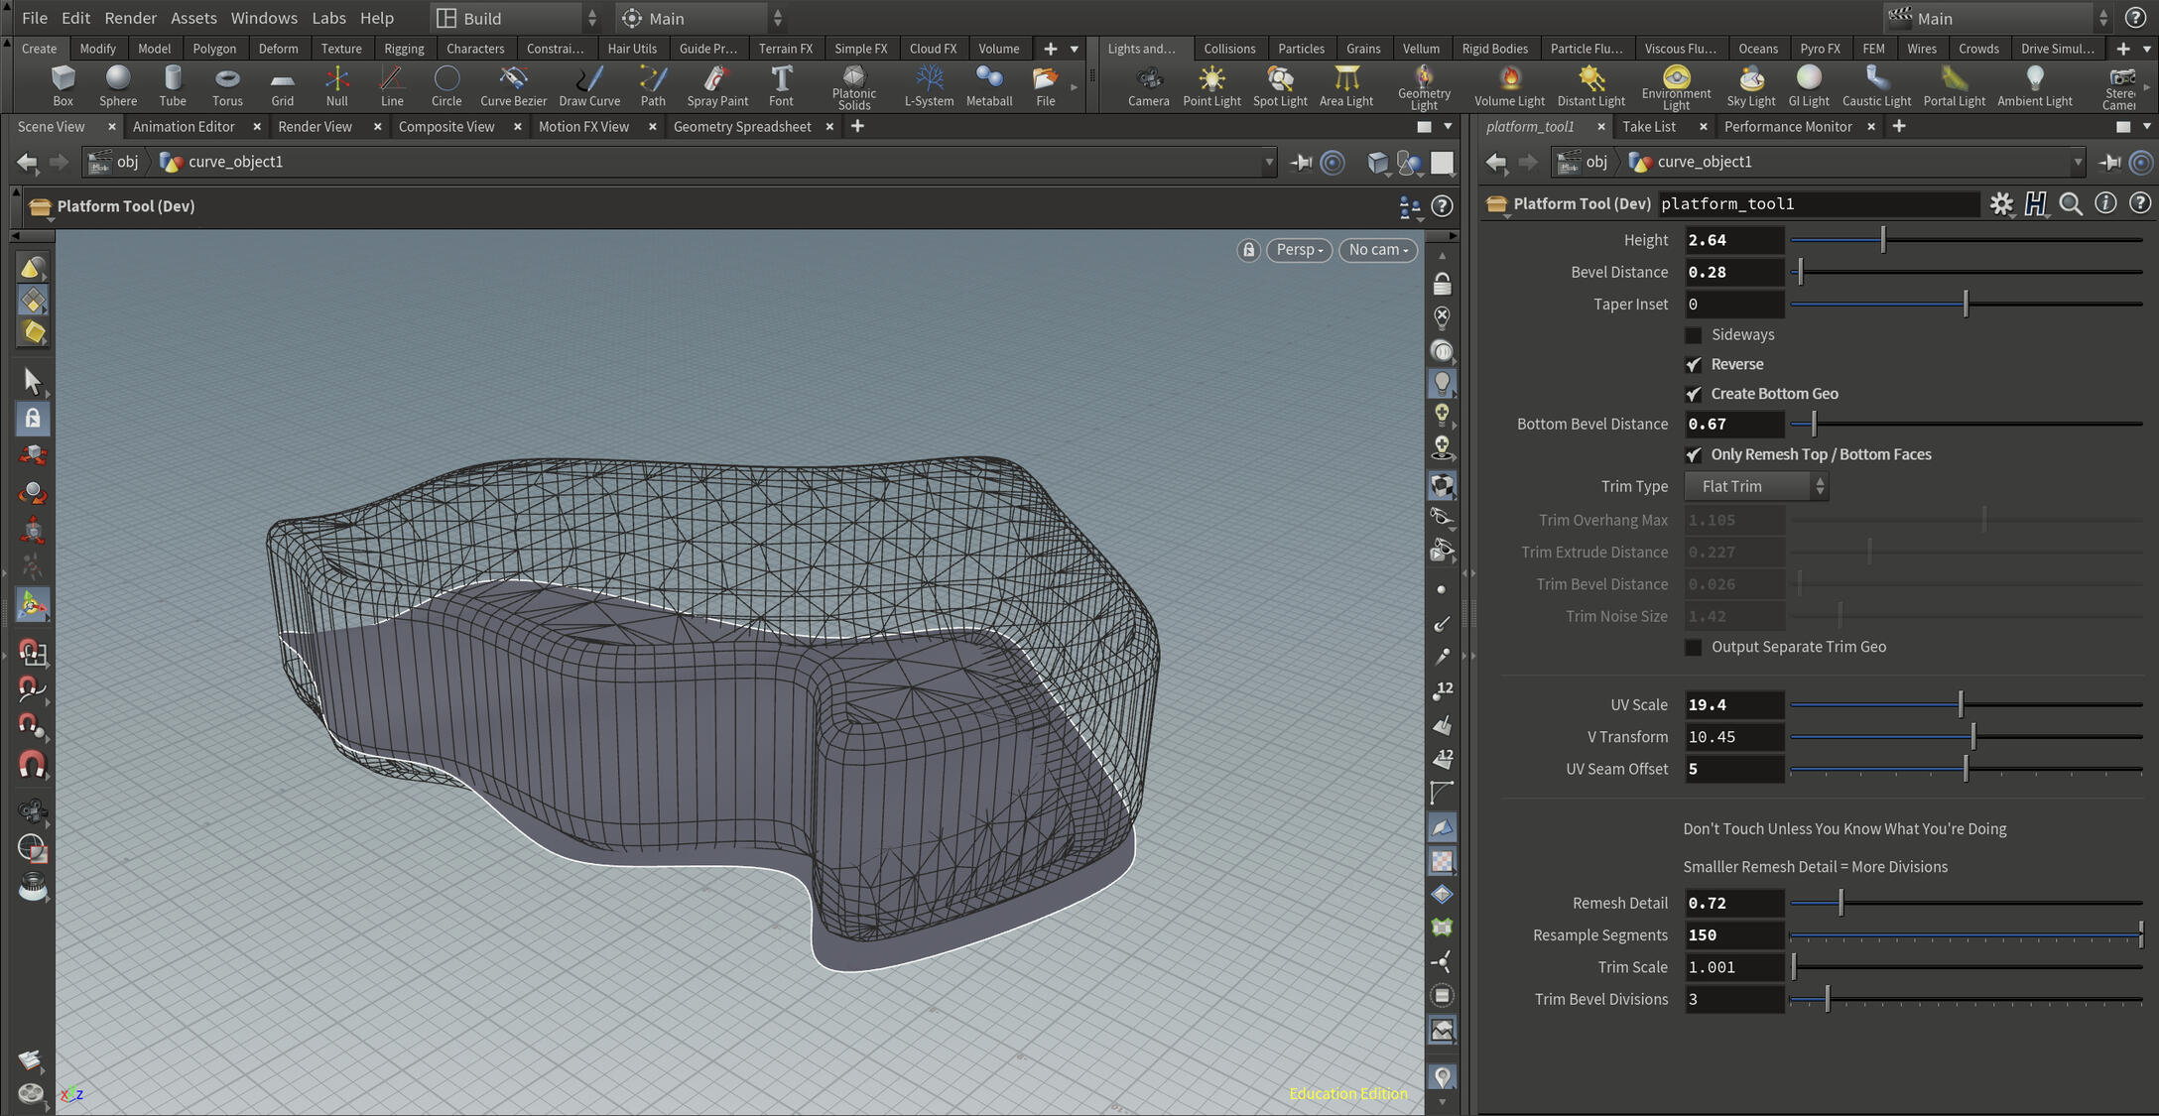Switch to the Geometry Spreadsheet tab
The width and height of the screenshot is (2159, 1116).
(x=741, y=127)
